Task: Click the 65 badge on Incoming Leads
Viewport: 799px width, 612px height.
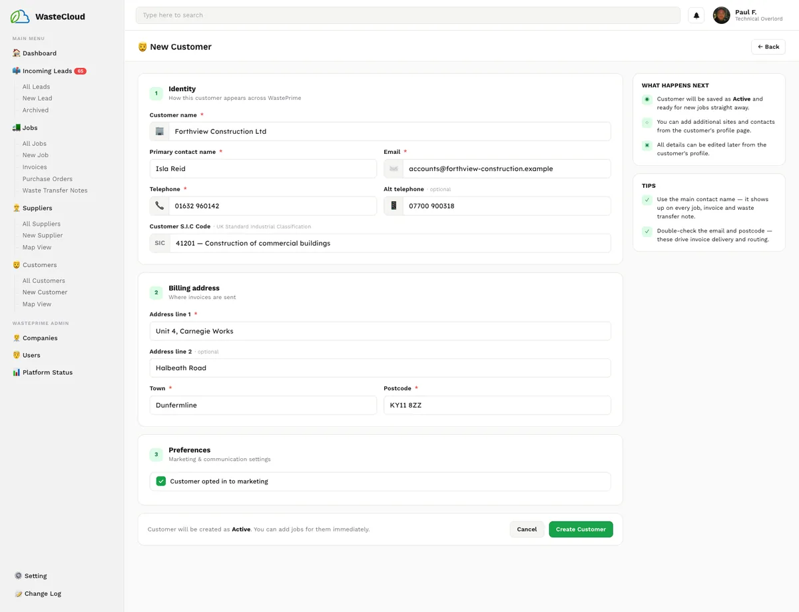Action: 80,71
